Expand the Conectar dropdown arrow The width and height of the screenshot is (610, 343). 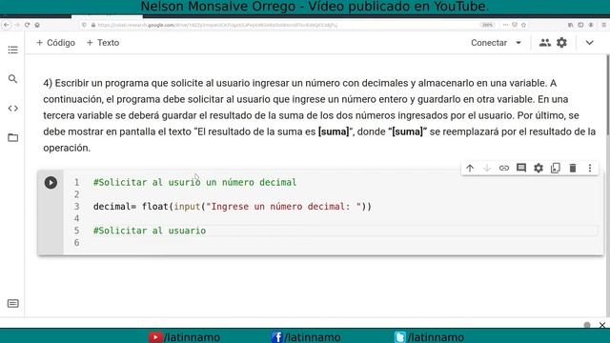click(x=518, y=43)
